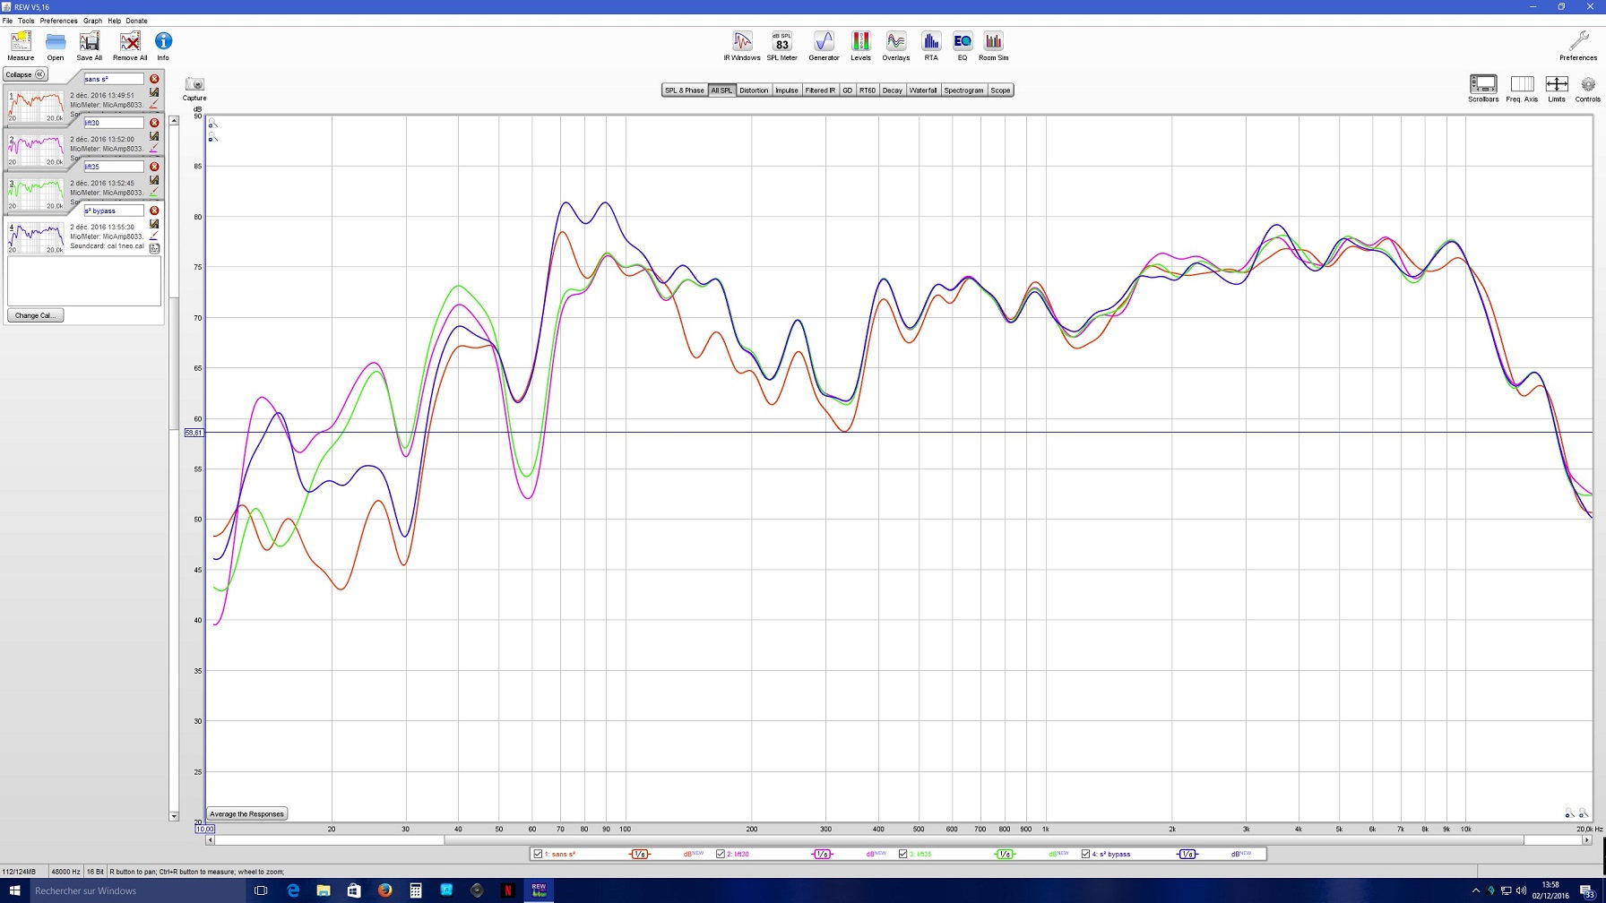Switch to SPL & Phase tab
The image size is (1606, 903).
pyautogui.click(x=685, y=90)
